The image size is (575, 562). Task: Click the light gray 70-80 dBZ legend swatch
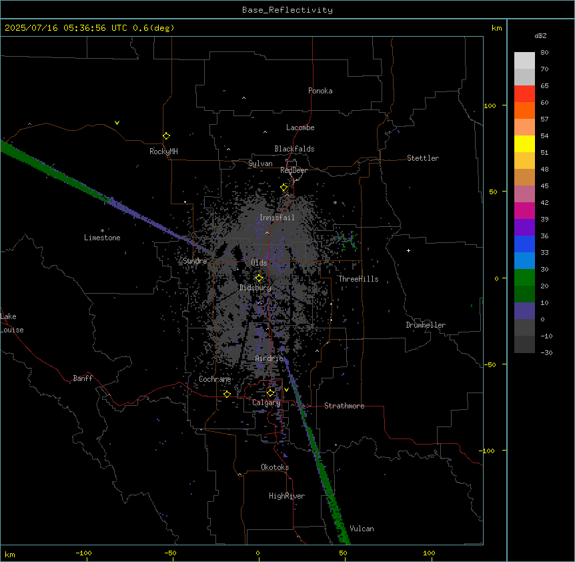tap(524, 61)
